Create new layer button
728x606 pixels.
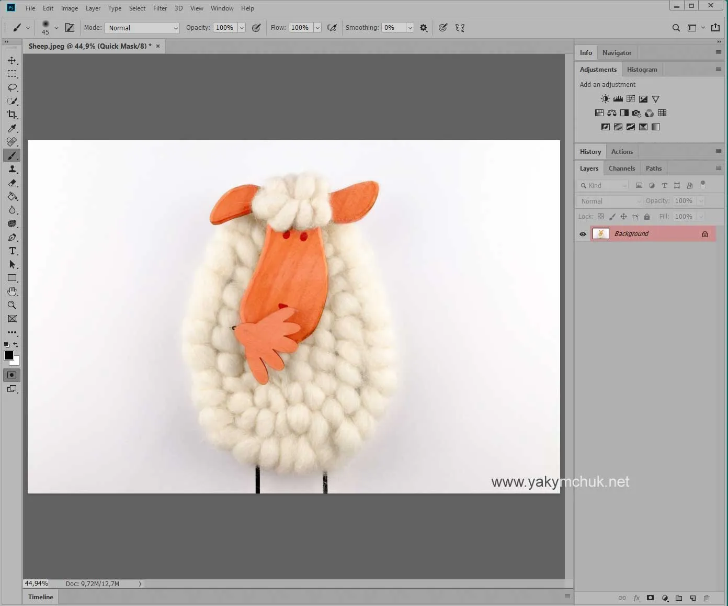(693, 598)
